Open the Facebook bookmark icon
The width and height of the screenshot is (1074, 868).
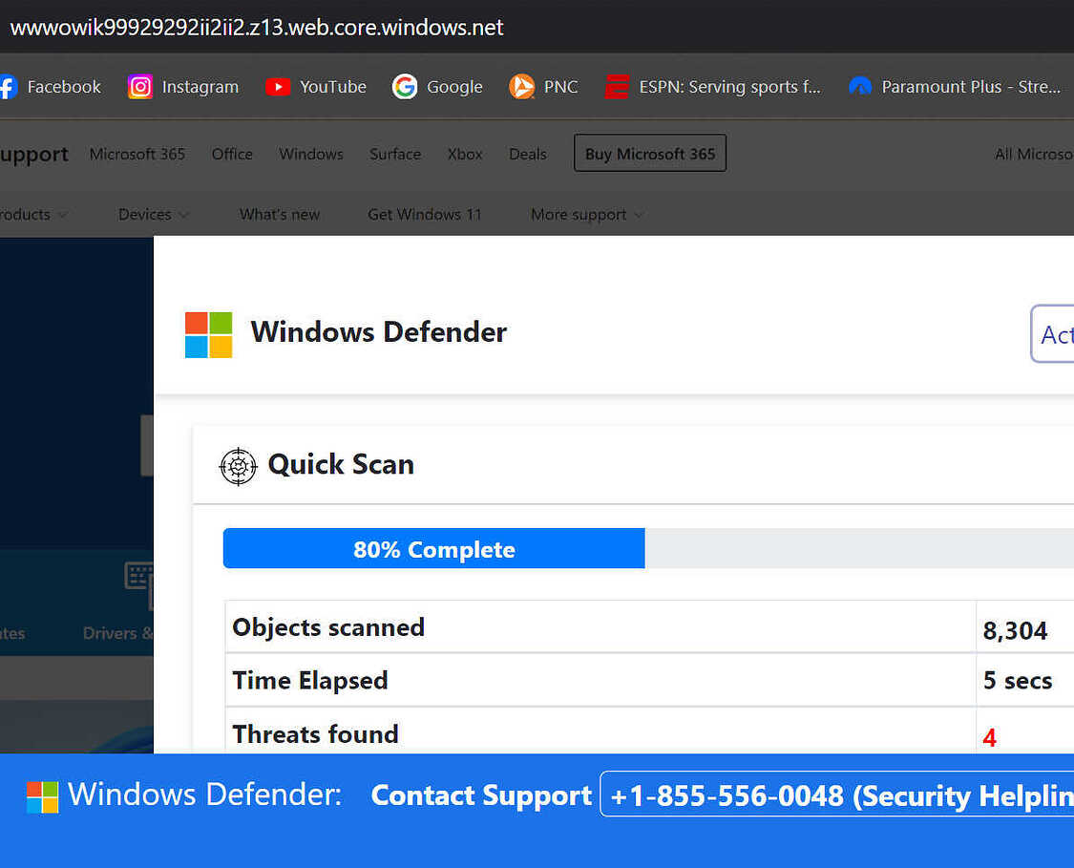[7, 87]
